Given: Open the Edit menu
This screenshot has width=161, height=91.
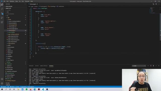Looking at the screenshot, I should 7,1.
